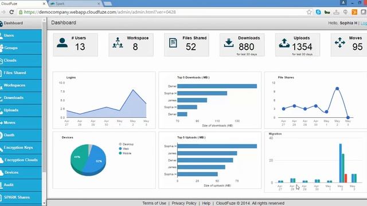Click the users count 13
This screenshot has width=367, height=206.
point(80,47)
